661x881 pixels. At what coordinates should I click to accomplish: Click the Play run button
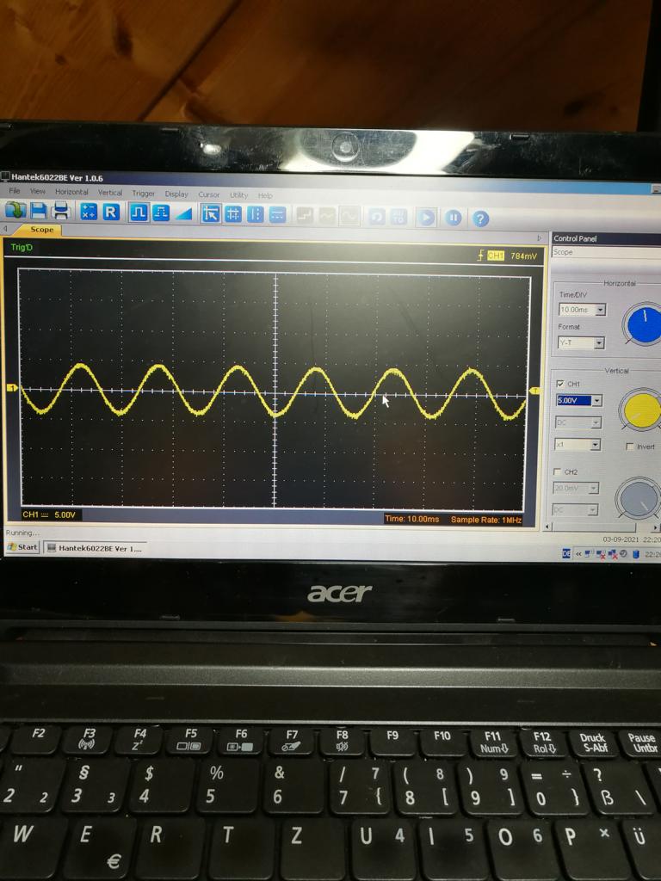pos(426,218)
